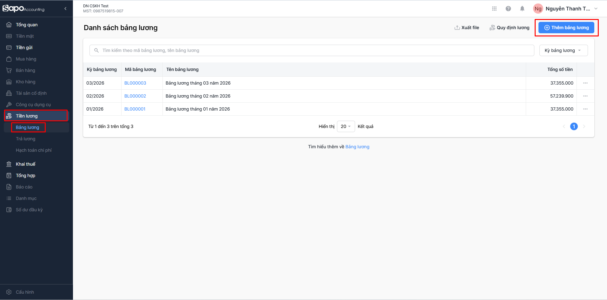Click the help question mark icon
607x300 pixels.
tap(508, 9)
